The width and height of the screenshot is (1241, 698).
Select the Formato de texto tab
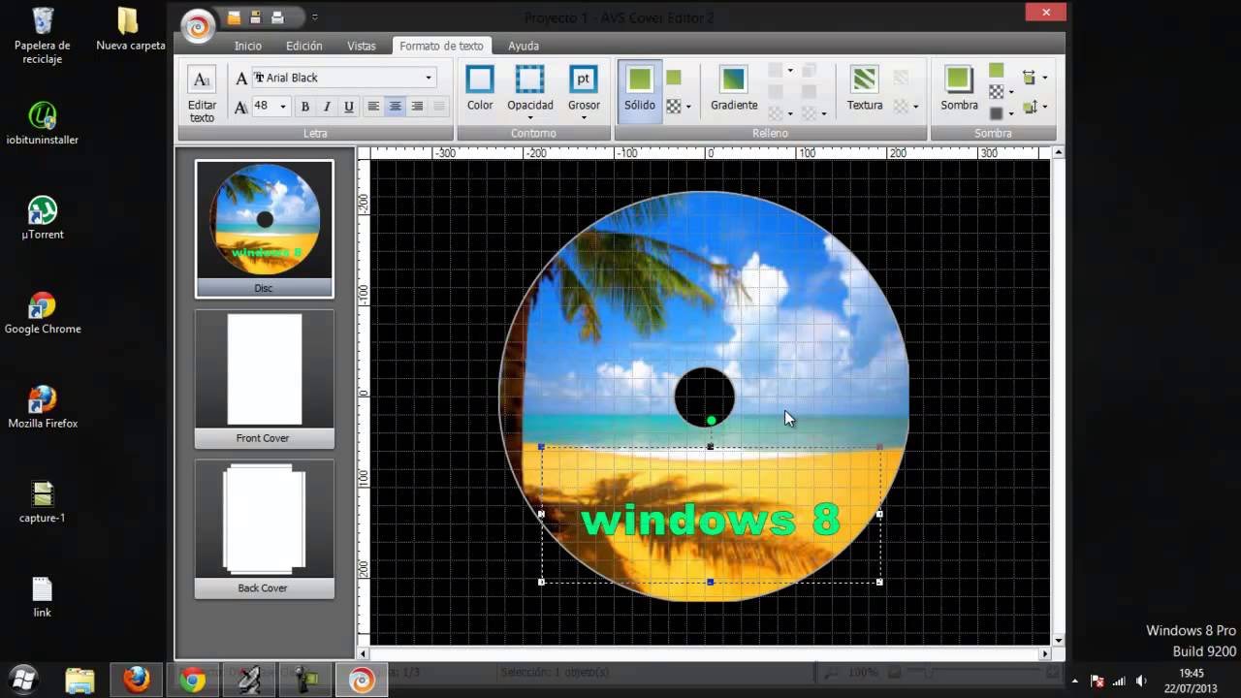(x=441, y=46)
